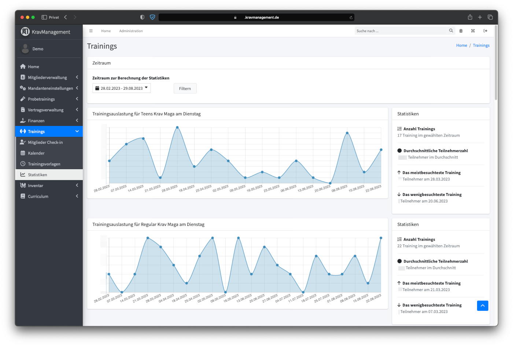Click the logout arrow icon
Viewport: 513px width, 346px height.
click(486, 31)
